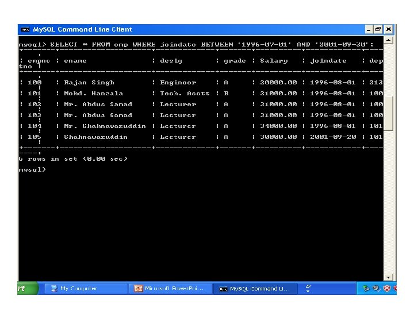Click the 'ename' column header

click(75, 61)
